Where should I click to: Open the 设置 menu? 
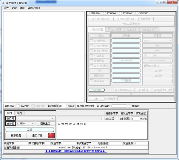[6, 8]
